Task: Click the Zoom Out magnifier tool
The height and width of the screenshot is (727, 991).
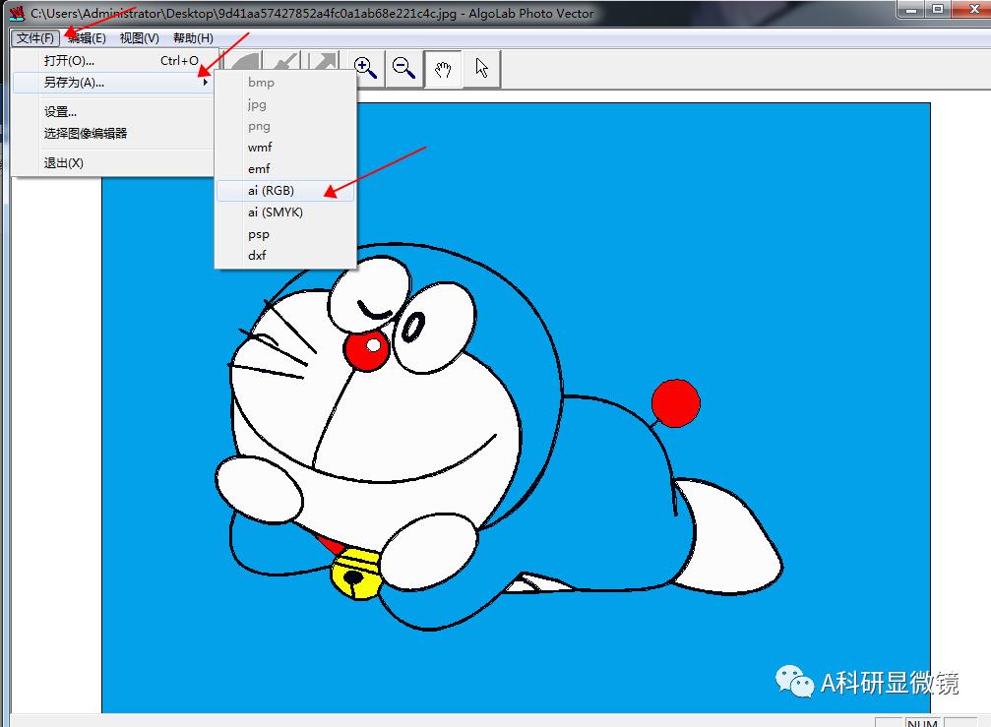Action: point(403,68)
